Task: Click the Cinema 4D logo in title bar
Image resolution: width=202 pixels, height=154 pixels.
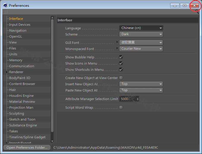Action: click(5, 5)
